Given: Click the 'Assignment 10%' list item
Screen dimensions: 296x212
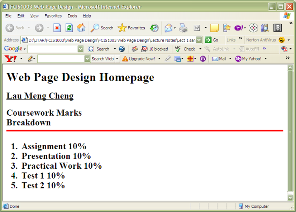Looking at the screenshot, I should [54, 146].
